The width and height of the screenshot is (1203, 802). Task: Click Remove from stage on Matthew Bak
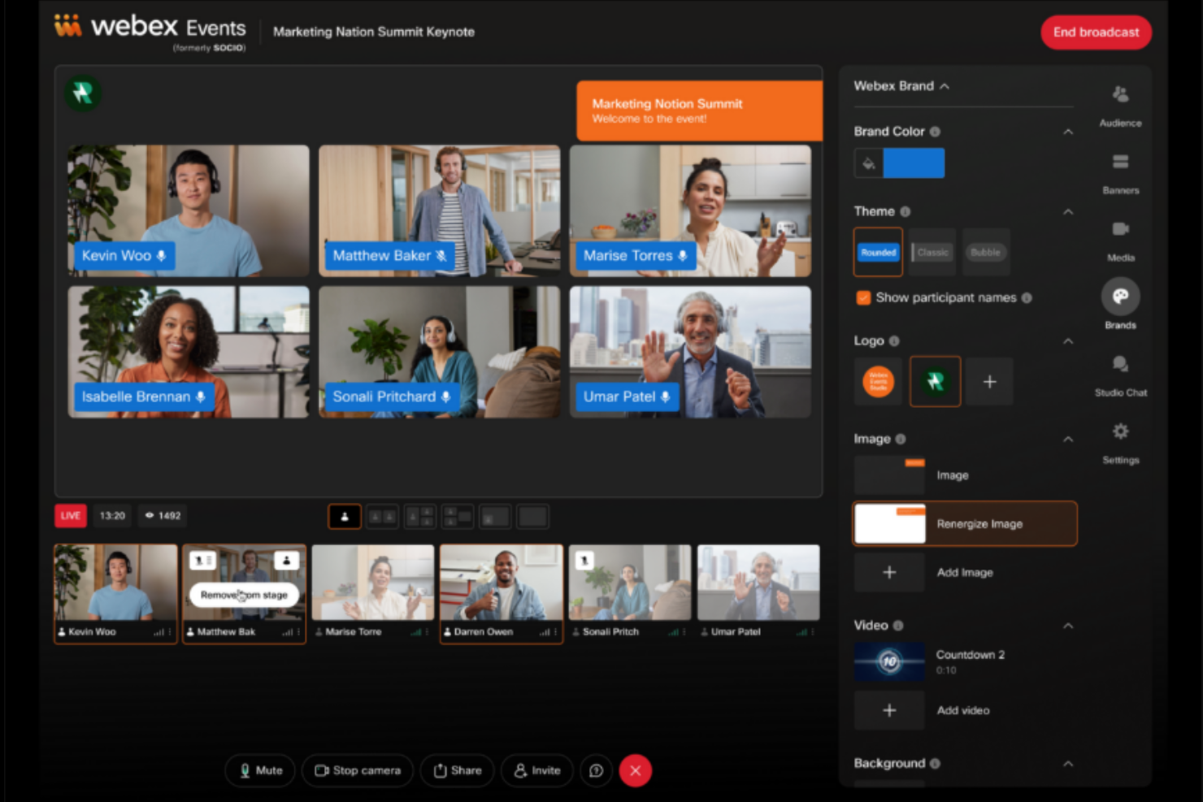click(x=243, y=595)
